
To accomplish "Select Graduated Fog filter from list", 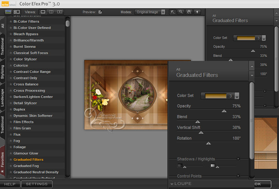I will 26,166.
